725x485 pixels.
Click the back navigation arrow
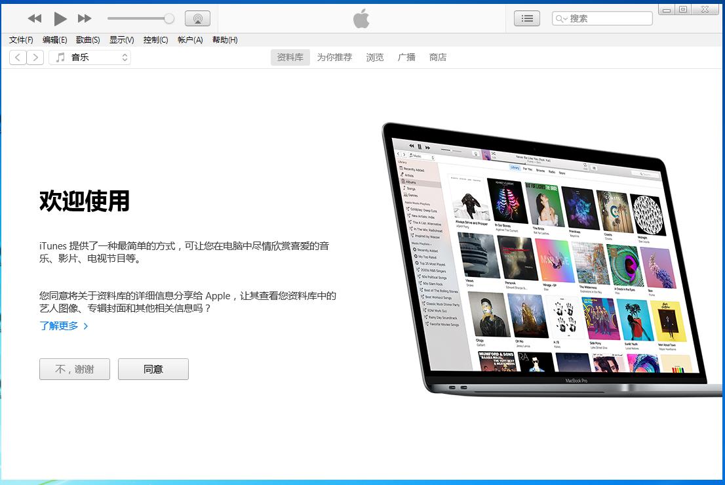[17, 57]
